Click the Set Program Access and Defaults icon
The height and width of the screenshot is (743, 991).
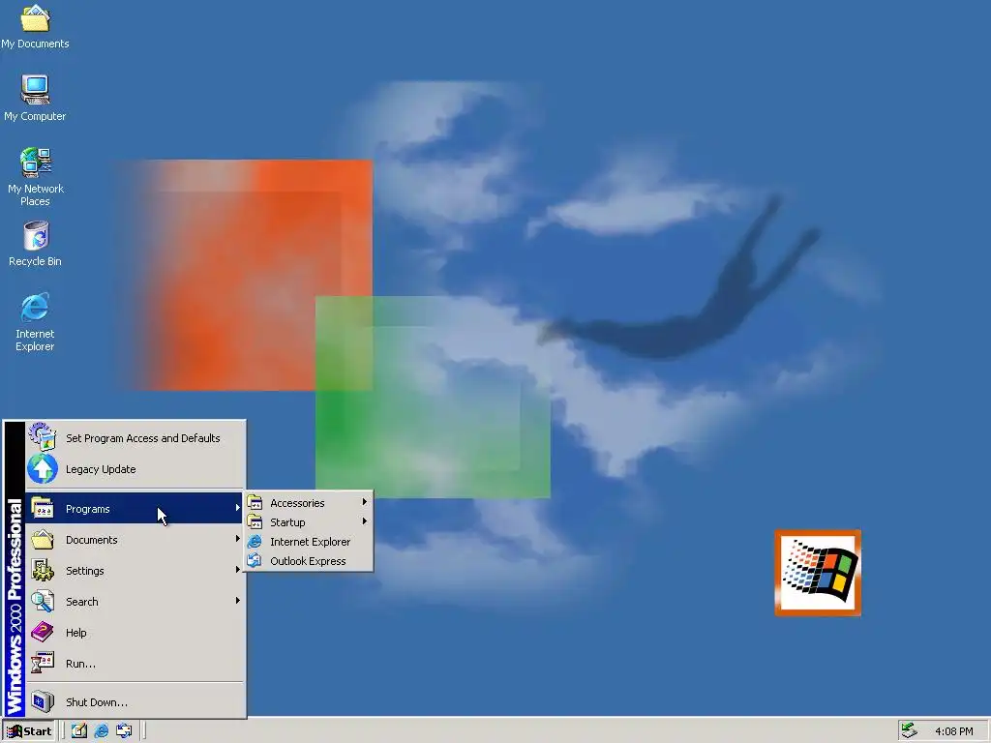(x=43, y=437)
